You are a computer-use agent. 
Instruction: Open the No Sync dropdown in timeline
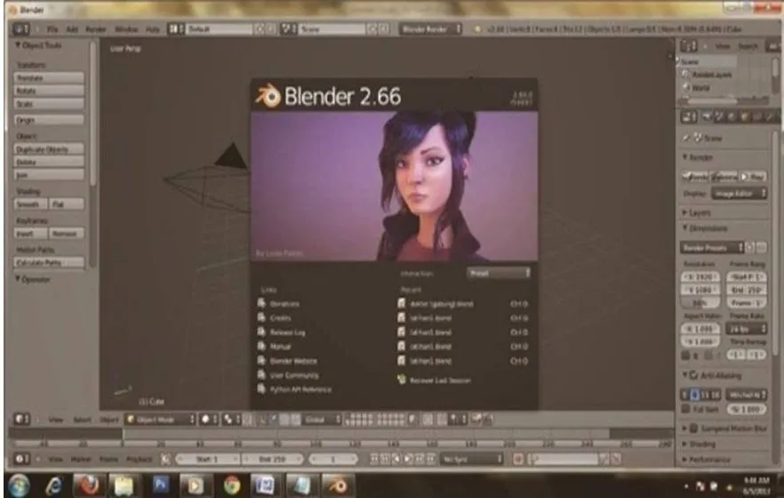click(x=471, y=459)
